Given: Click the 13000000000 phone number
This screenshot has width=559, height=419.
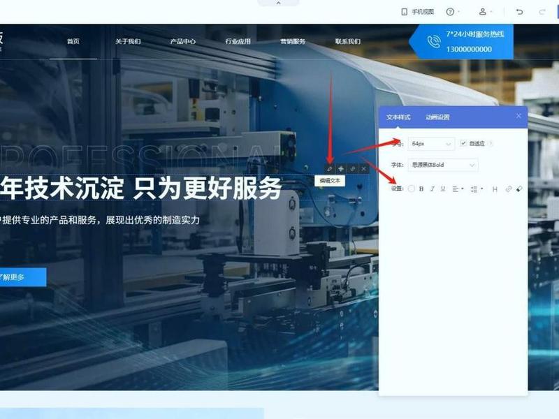Looking at the screenshot, I should pyautogui.click(x=469, y=49).
